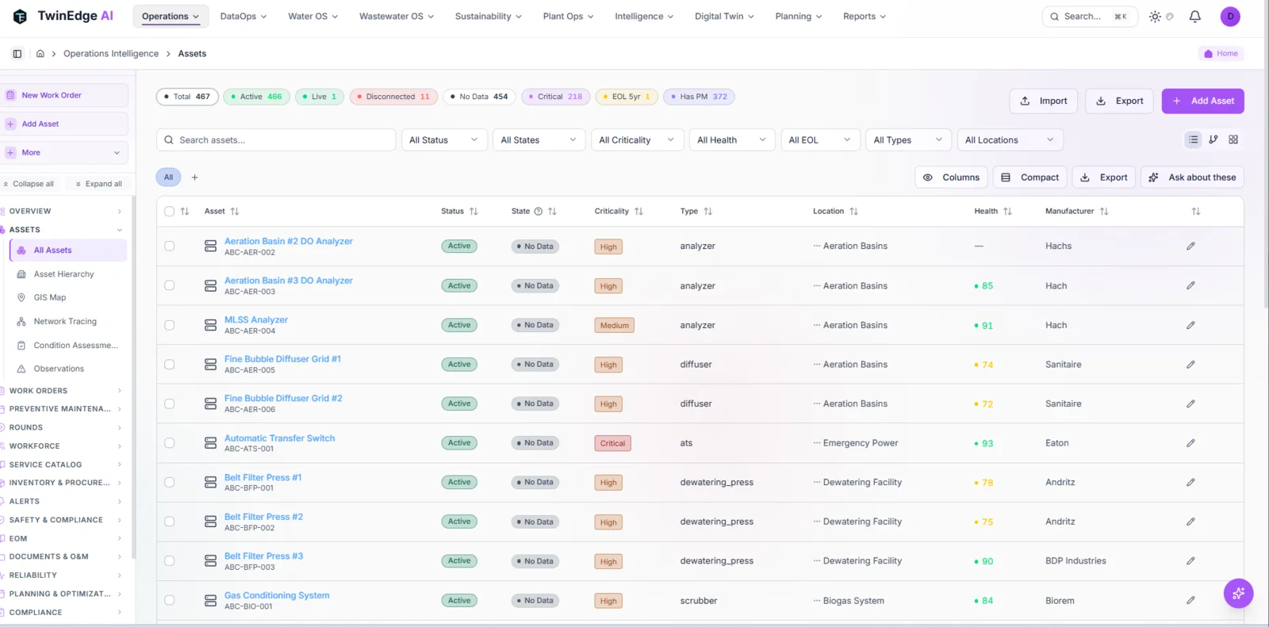Sort by Health column arrows

click(1007, 212)
